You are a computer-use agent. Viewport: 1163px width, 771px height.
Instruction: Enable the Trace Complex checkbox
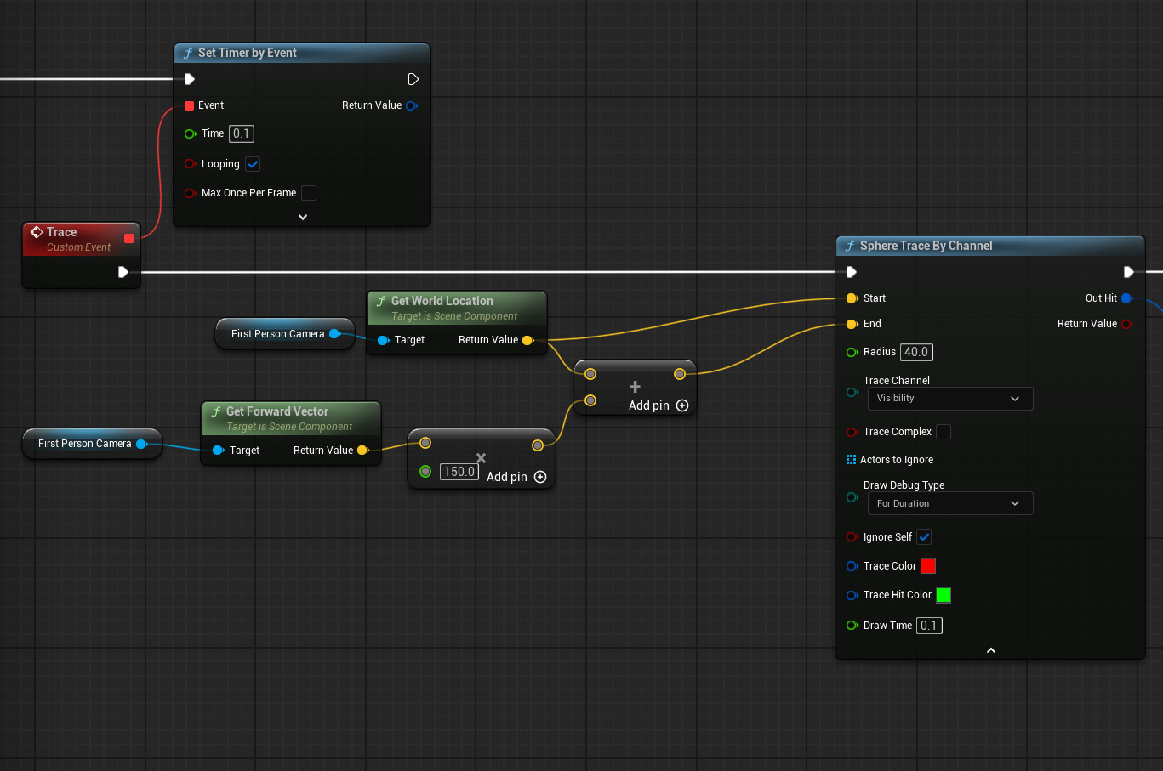point(944,432)
